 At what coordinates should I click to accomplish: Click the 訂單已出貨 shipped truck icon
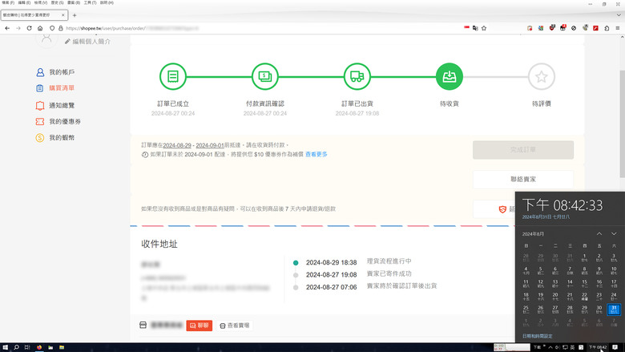(x=357, y=76)
